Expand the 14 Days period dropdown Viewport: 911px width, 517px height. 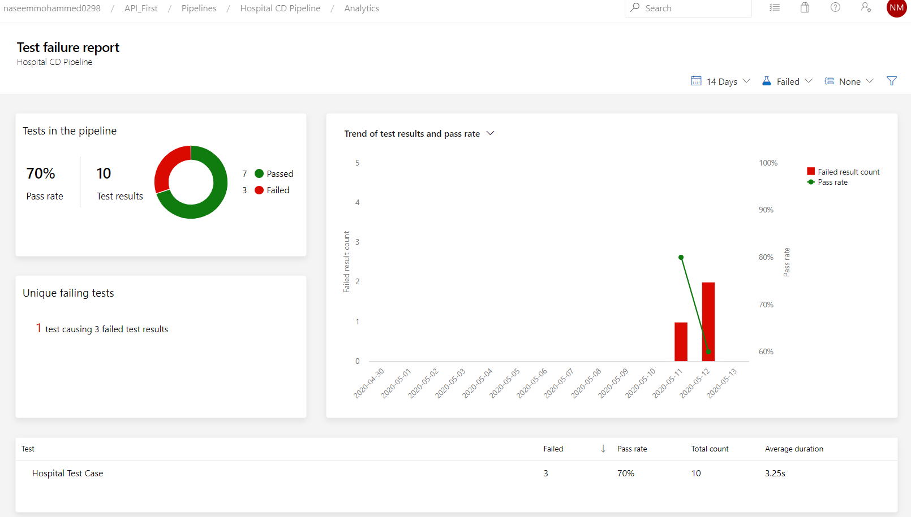[721, 81]
